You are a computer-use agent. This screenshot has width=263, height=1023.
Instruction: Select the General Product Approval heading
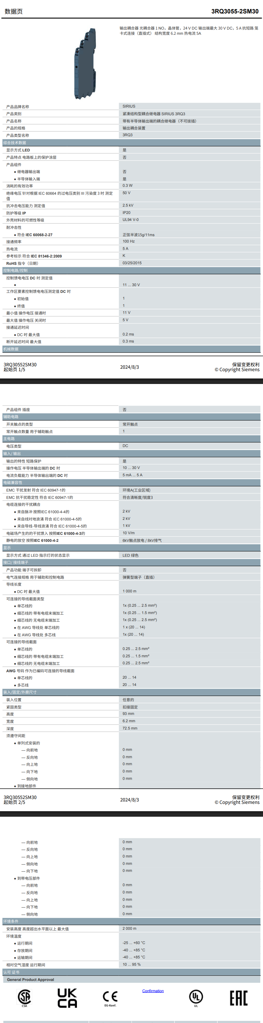30,980
